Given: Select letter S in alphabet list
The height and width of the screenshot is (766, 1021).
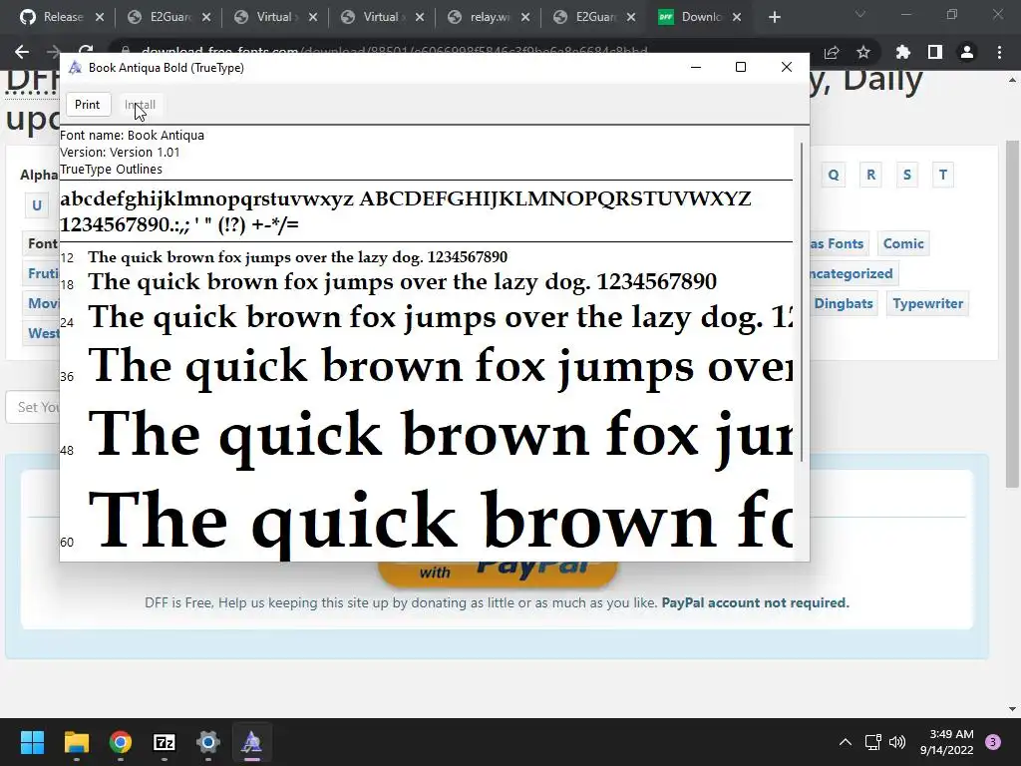Looking at the screenshot, I should coord(907,175).
